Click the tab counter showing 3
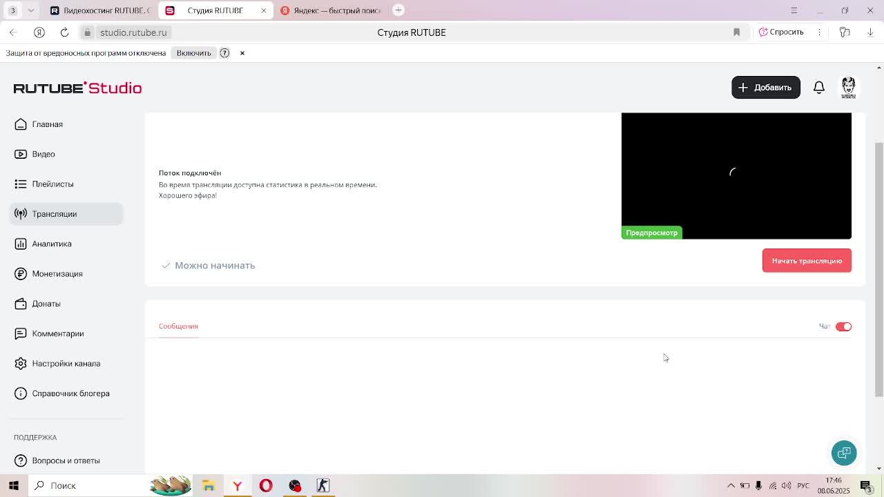The width and height of the screenshot is (884, 497). 12,10
